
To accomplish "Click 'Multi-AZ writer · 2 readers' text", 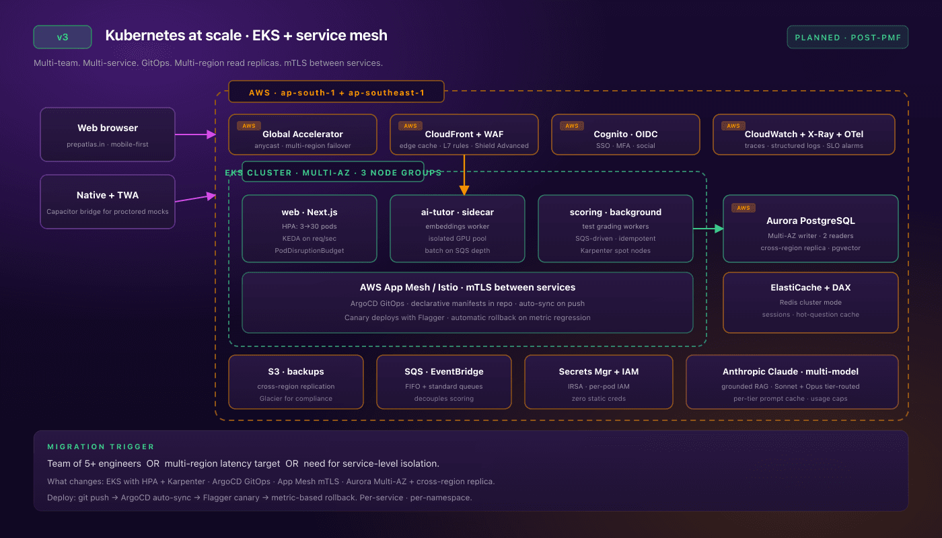I will tap(811, 235).
